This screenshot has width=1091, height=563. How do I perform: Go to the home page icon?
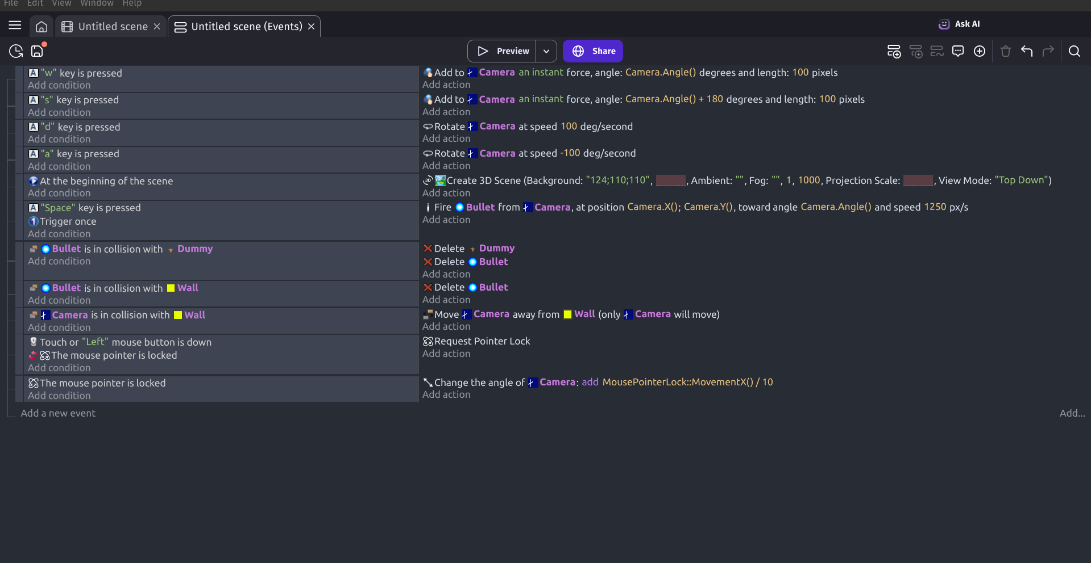pyautogui.click(x=42, y=27)
